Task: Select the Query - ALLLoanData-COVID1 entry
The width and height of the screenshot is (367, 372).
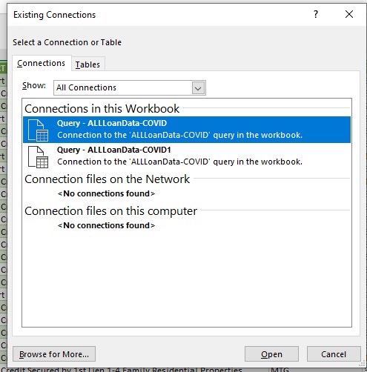Action: point(187,156)
